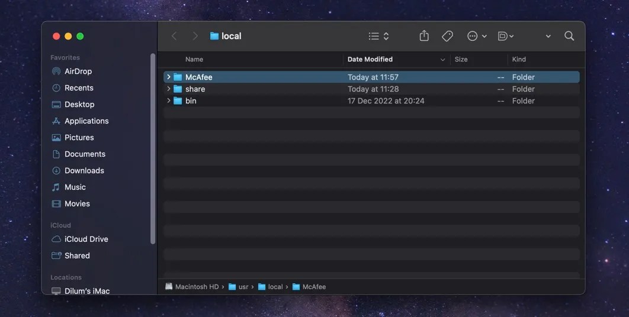Select the share folder icon
The height and width of the screenshot is (317, 629).
(178, 89)
